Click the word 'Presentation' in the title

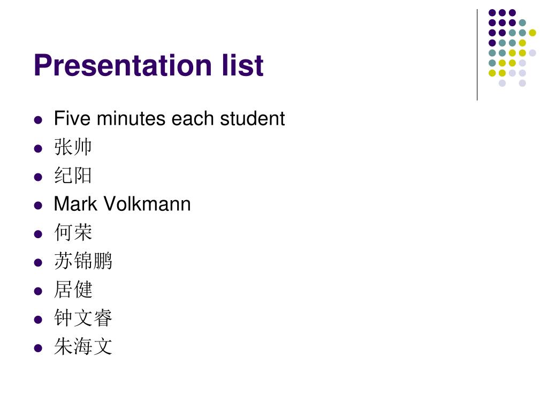pos(123,65)
